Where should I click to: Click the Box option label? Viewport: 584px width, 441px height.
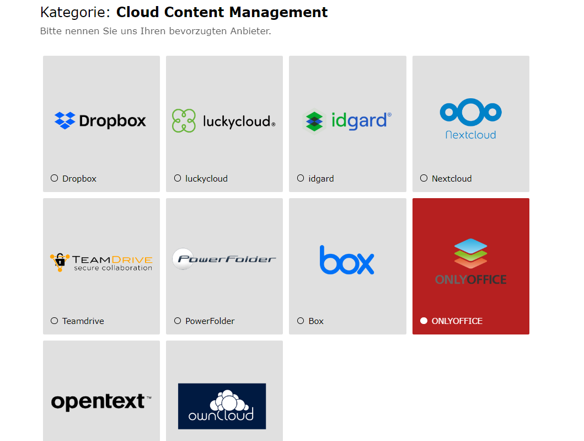click(x=316, y=321)
